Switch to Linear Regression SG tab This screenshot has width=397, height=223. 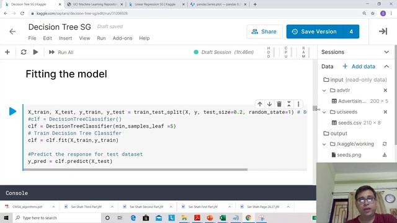(154, 4)
